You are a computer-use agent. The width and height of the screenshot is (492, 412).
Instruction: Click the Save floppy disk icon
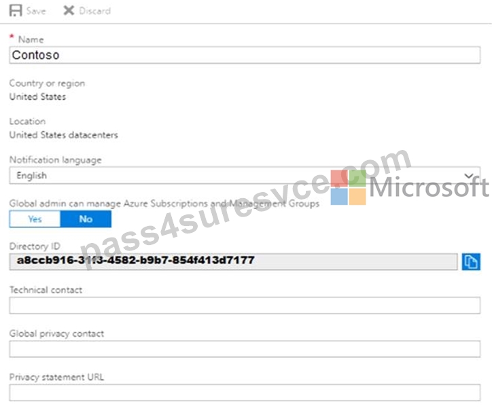pos(16,11)
